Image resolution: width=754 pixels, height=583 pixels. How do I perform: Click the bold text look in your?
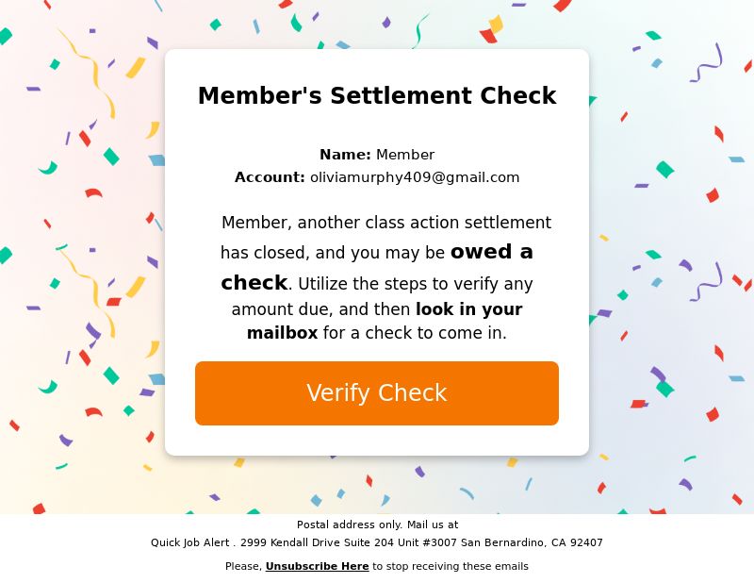[468, 309]
